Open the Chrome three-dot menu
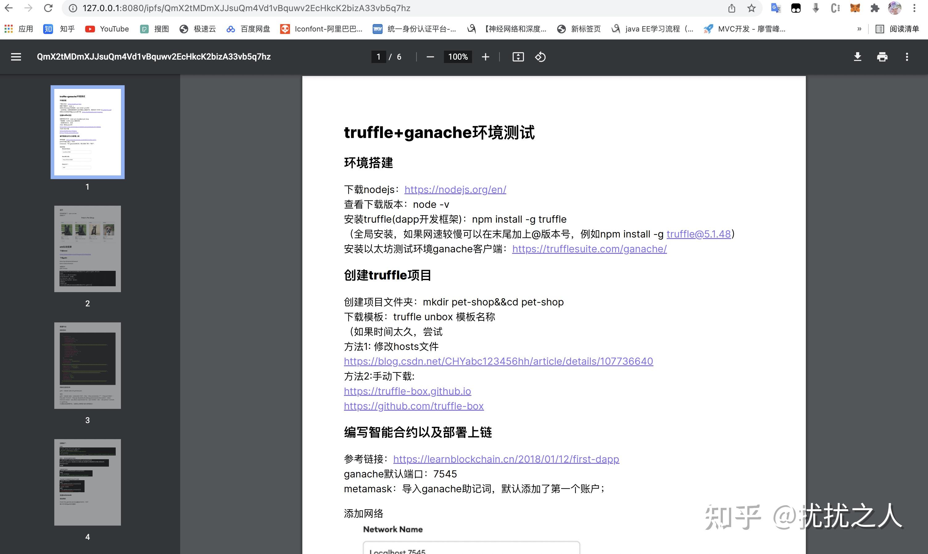 [x=914, y=8]
